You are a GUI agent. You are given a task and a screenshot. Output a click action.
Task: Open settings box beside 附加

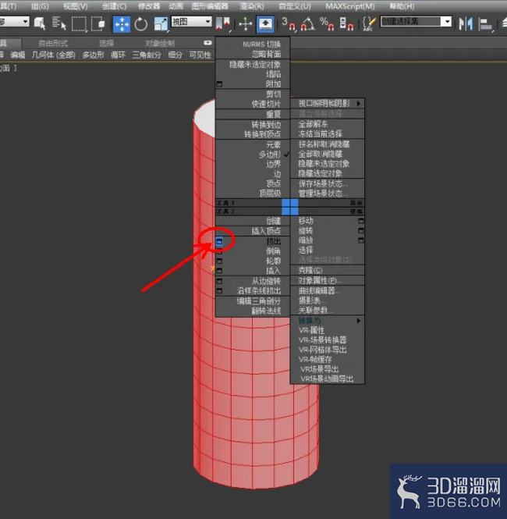pyautogui.click(x=219, y=84)
